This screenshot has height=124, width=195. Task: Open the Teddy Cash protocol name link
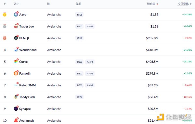click(27, 97)
